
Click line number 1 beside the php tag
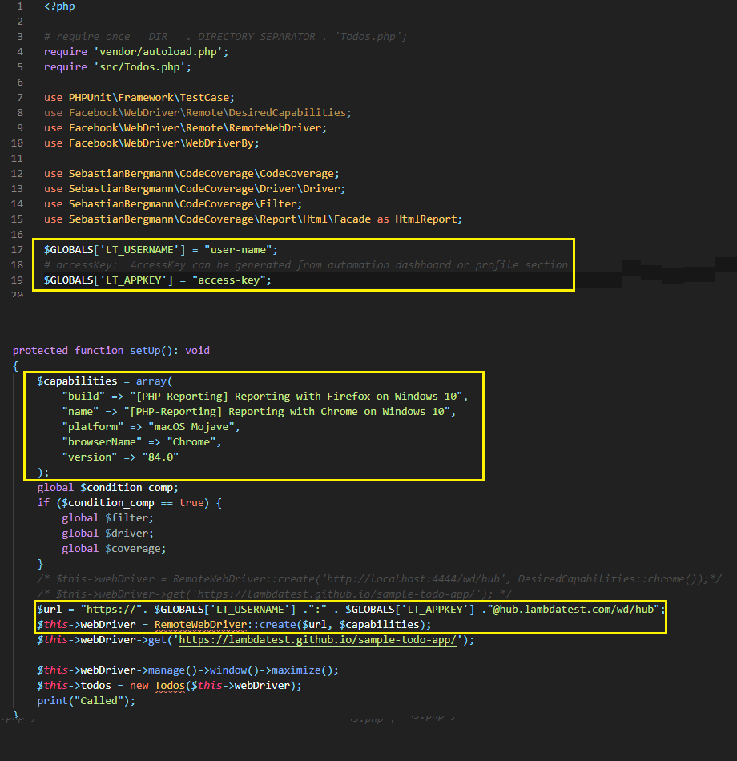[x=20, y=6]
